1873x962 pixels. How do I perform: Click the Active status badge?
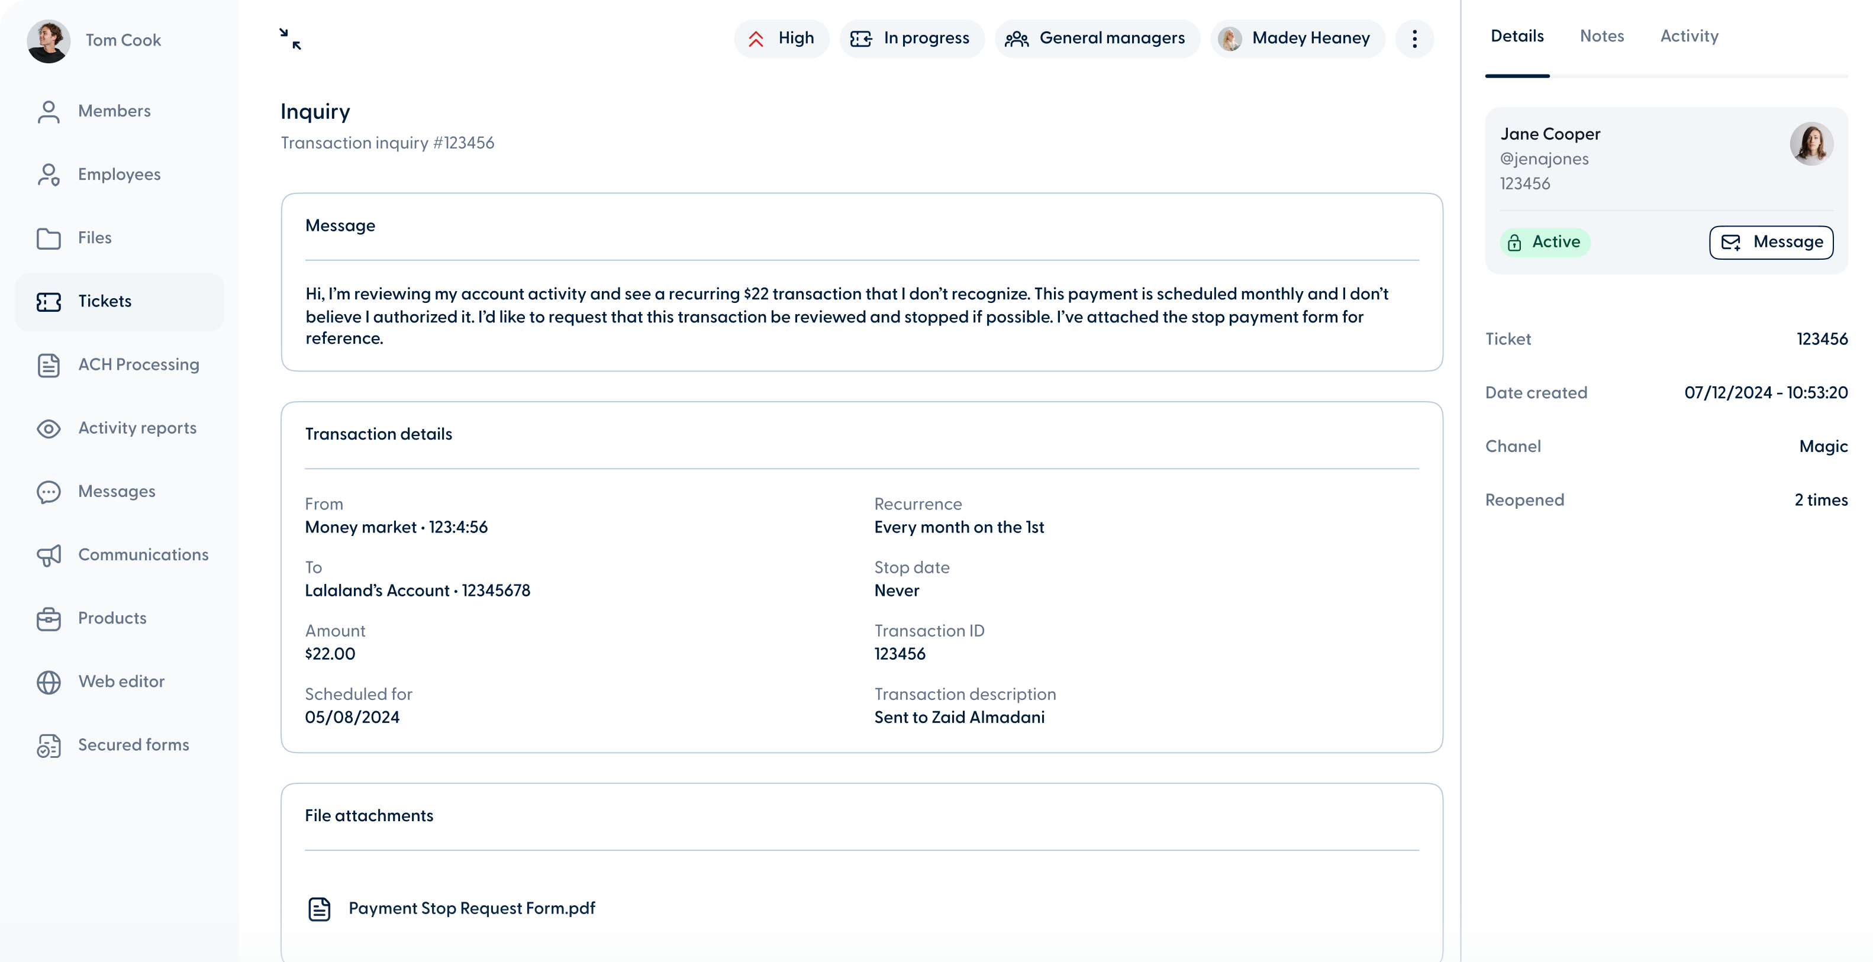(x=1546, y=242)
